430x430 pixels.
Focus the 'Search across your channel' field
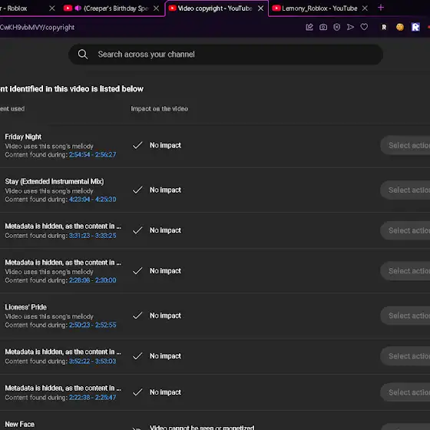point(226,55)
